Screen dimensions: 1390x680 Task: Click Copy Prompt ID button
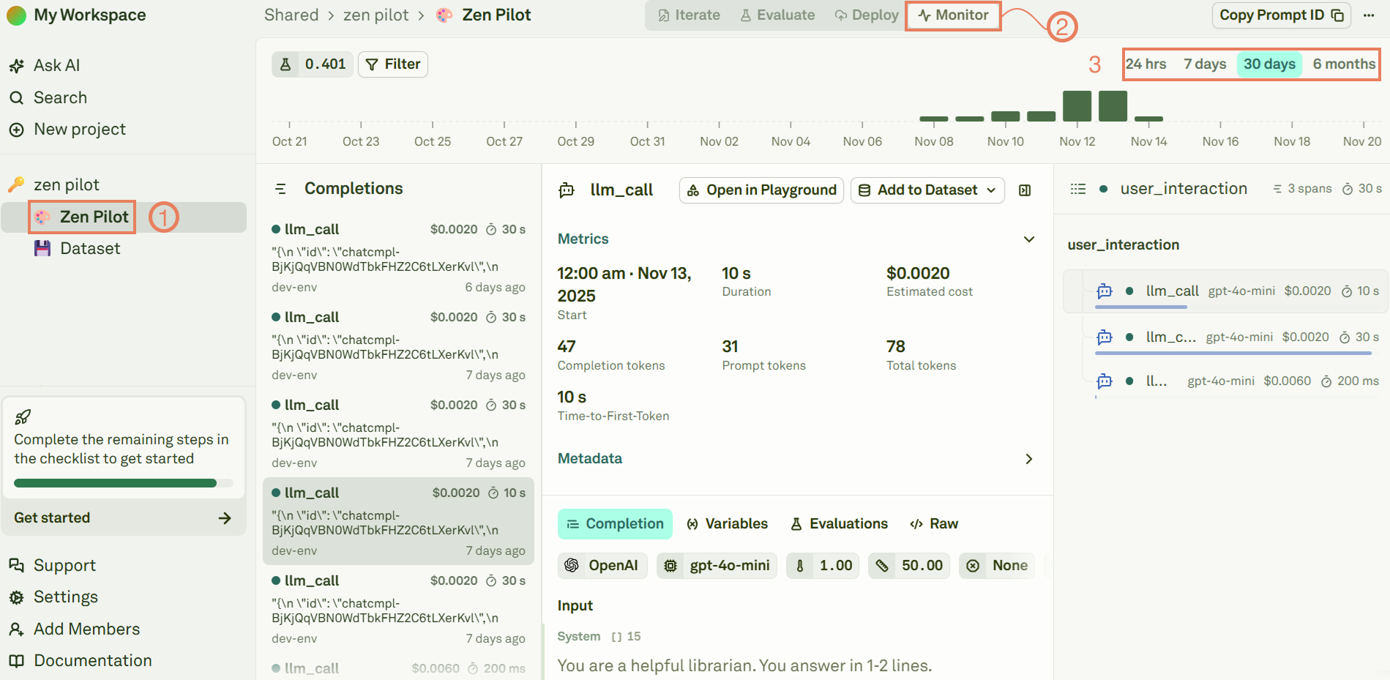pyautogui.click(x=1281, y=15)
